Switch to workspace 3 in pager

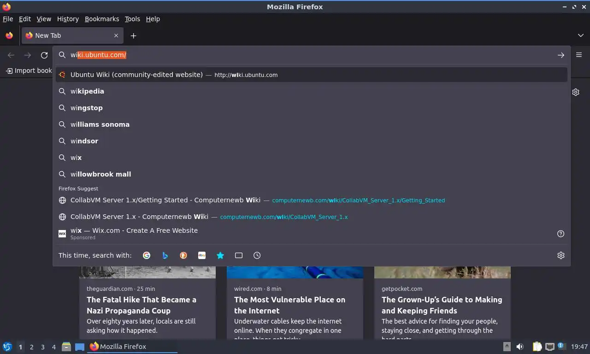pyautogui.click(x=42, y=347)
